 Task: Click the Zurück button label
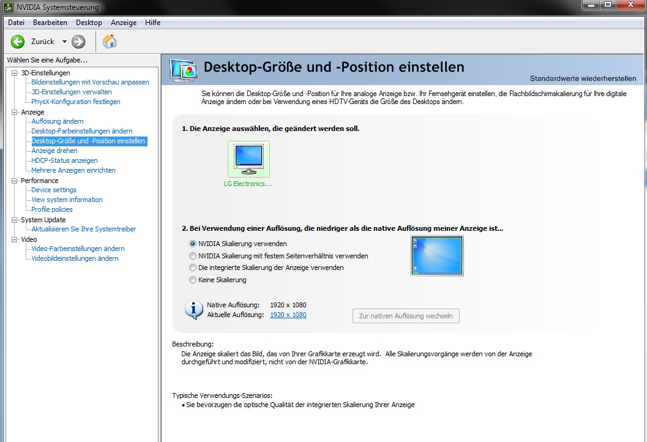[x=42, y=42]
